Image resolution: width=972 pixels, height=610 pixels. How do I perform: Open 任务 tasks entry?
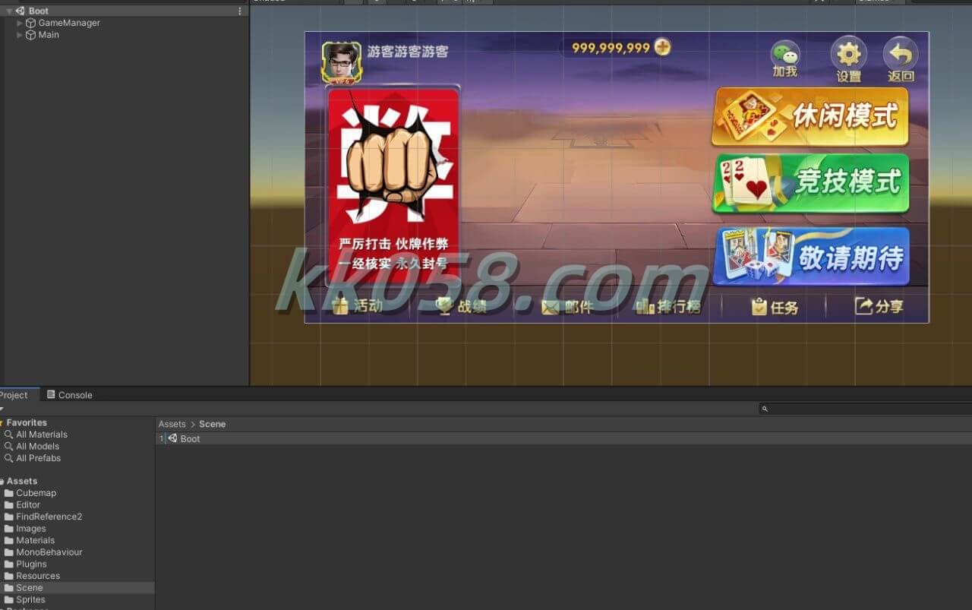(x=775, y=307)
